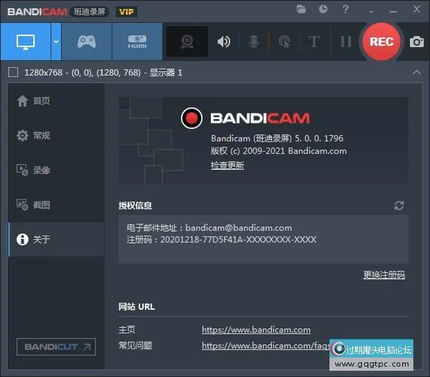Refresh license info with the refresh icon
The width and height of the screenshot is (430, 377).
tap(399, 206)
